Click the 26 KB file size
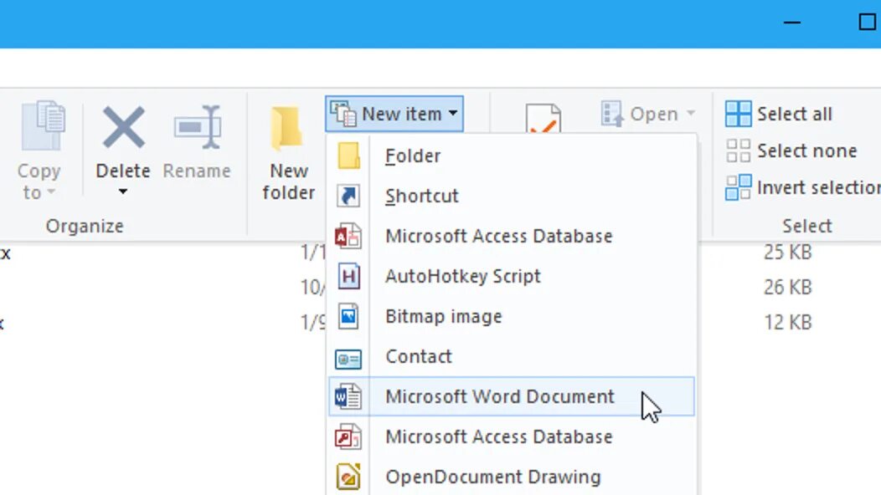The height and width of the screenshot is (495, 881). tap(788, 288)
